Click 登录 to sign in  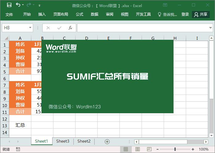click(x=185, y=14)
